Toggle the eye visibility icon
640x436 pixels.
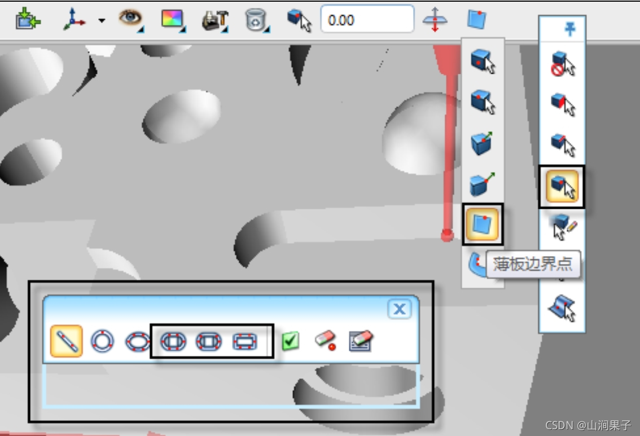pos(130,19)
